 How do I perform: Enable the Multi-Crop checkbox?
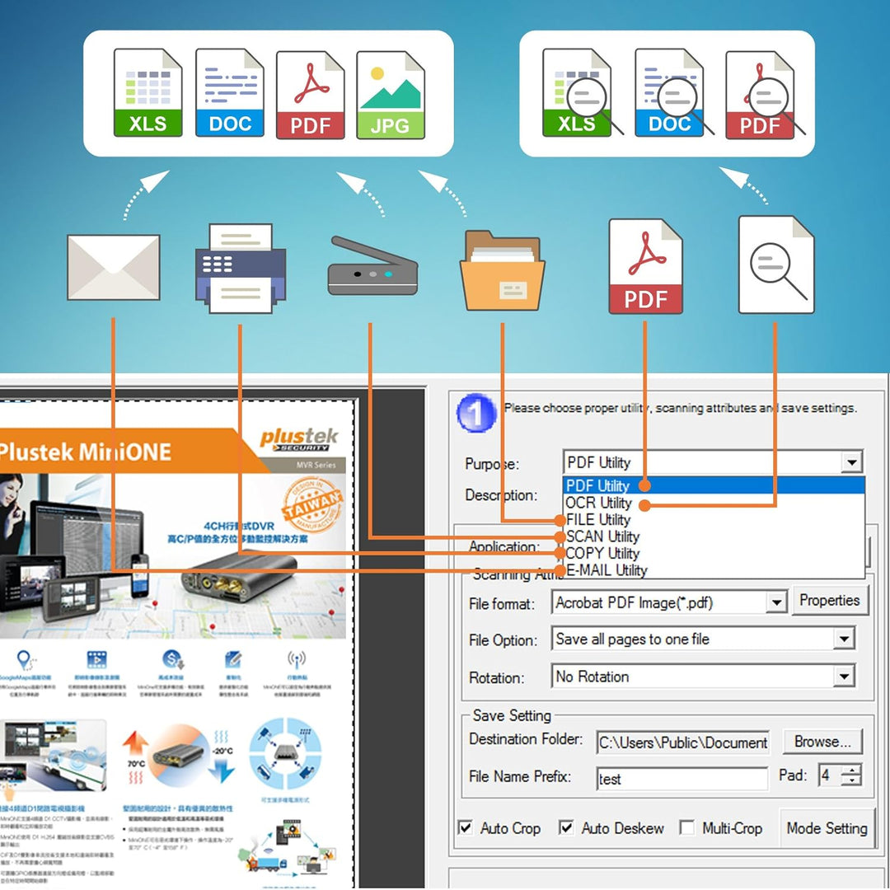coord(686,827)
